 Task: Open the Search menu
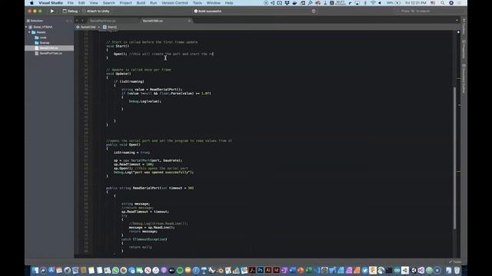click(x=109, y=3)
